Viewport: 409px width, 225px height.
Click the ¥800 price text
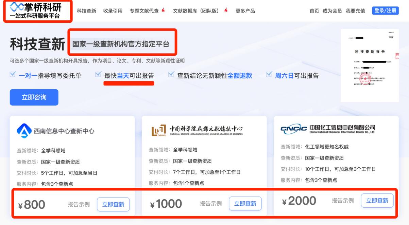click(32, 205)
